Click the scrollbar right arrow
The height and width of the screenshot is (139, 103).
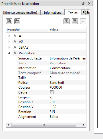[x=84, y=125]
